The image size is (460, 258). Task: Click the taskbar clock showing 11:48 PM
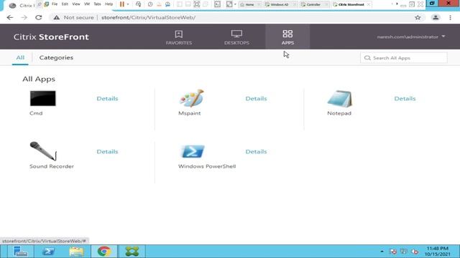pyautogui.click(x=438, y=252)
